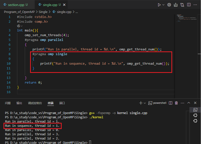The height and width of the screenshot is (144, 201).
Task: Open the new terminal profile dropdown
Action: point(145,103)
